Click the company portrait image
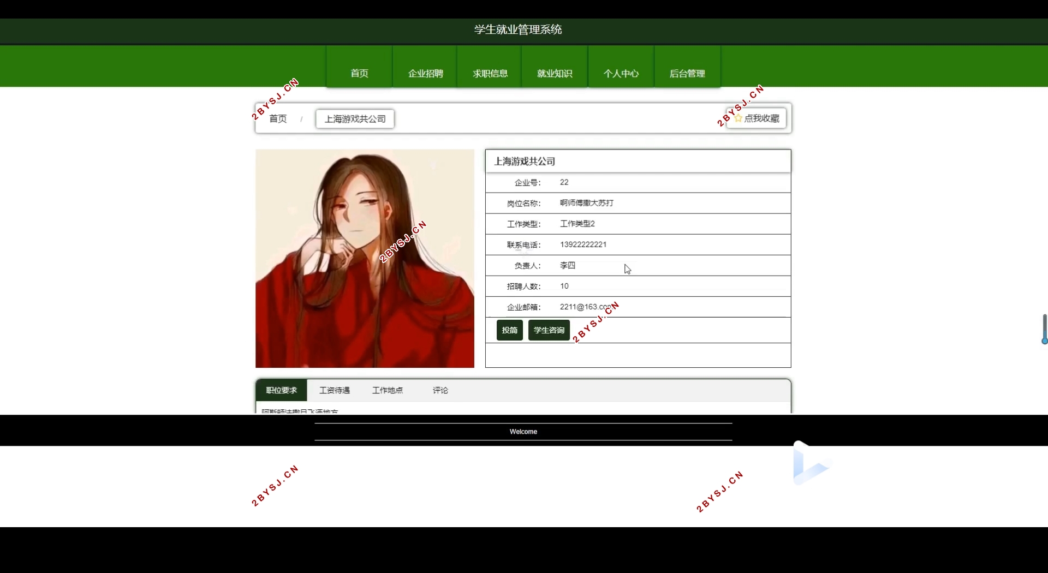 365,259
